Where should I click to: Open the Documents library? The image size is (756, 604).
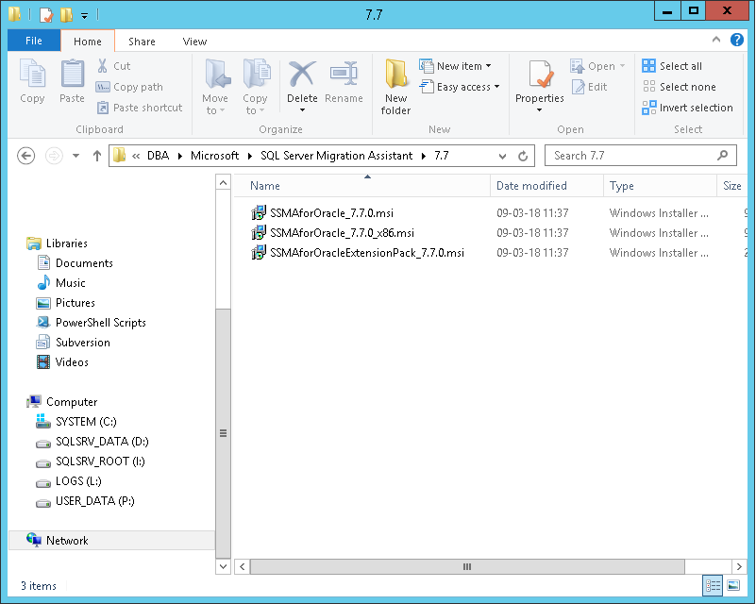click(x=84, y=263)
